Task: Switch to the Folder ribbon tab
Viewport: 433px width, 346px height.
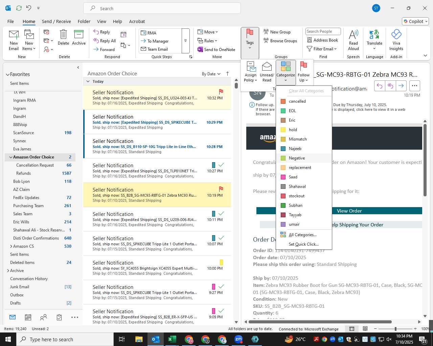Action: tap(84, 21)
